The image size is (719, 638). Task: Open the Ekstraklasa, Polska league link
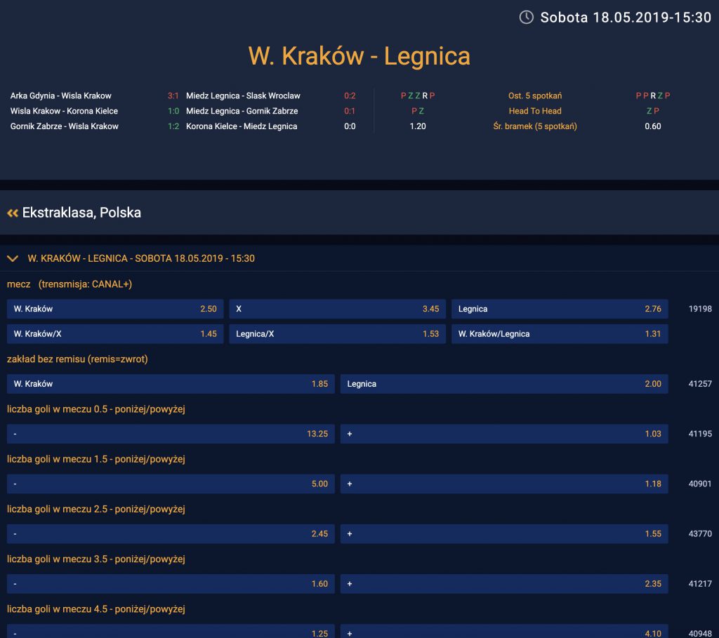pos(81,213)
